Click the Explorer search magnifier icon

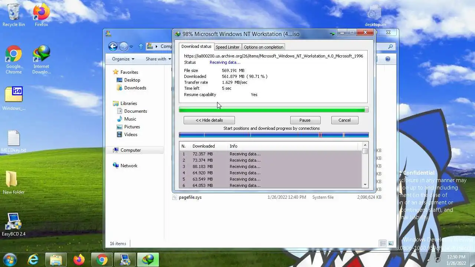pyautogui.click(x=390, y=46)
